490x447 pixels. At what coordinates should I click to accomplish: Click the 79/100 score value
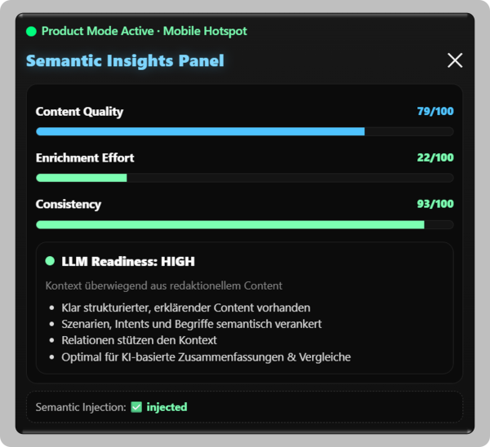(435, 112)
